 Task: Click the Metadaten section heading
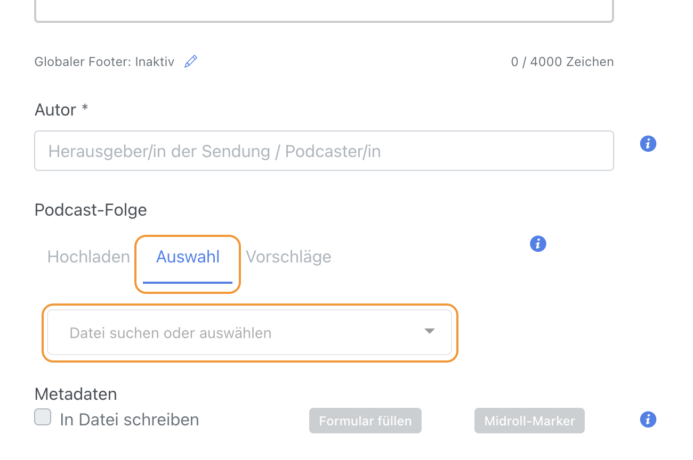(75, 395)
